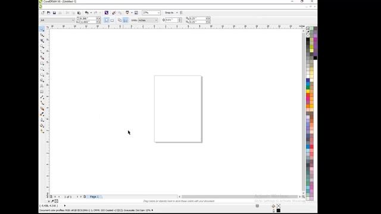Select the Outline Pen tool
Viewport: 381px width, 214px height.
[42, 120]
